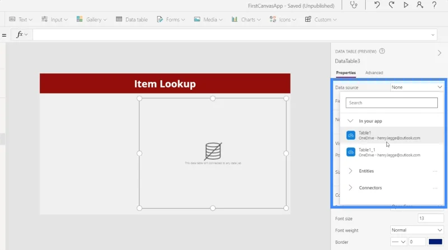This screenshot has height=250, width=448.
Task: Click the DataTable3 control name
Action: tap(347, 61)
